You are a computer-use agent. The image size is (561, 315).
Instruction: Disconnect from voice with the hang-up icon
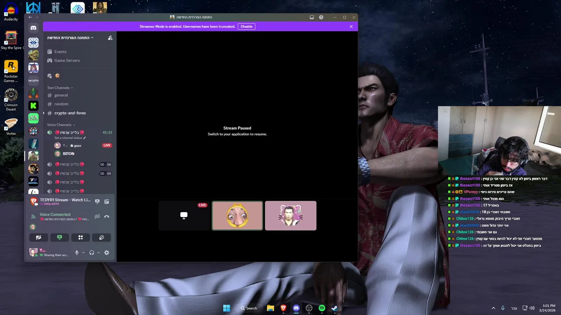click(107, 217)
